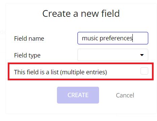
Task: Click the word "field" in the dialog heading
Action: tap(111, 13)
